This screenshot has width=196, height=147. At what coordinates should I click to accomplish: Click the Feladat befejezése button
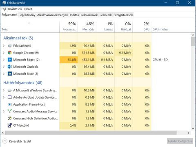(180, 141)
